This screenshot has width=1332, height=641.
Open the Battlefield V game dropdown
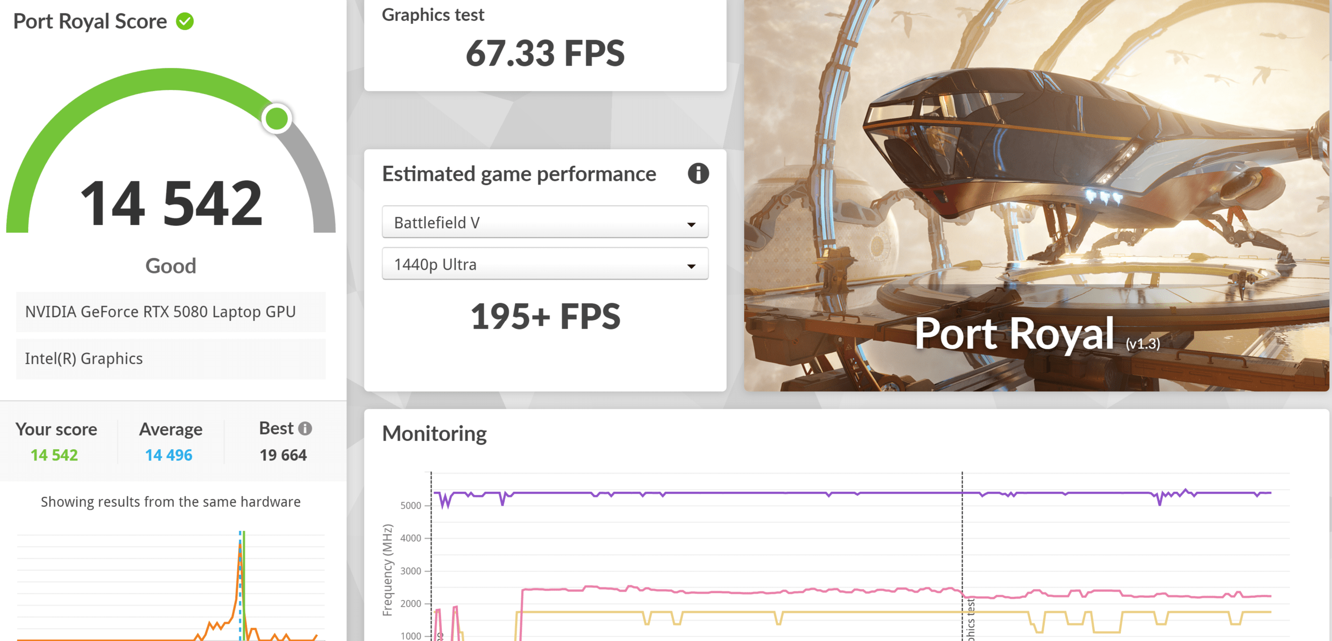545,223
